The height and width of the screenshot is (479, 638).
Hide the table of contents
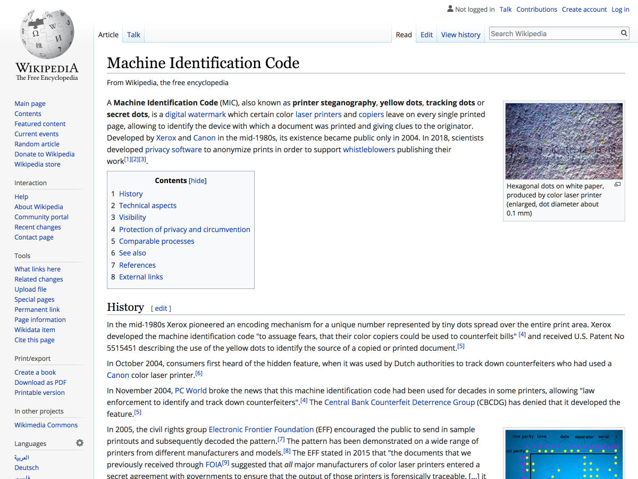click(198, 180)
